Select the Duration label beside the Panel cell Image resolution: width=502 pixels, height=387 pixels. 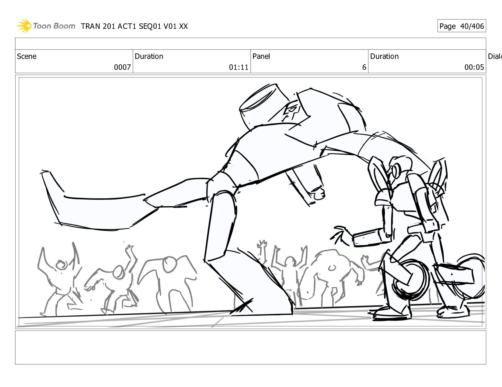click(x=385, y=56)
